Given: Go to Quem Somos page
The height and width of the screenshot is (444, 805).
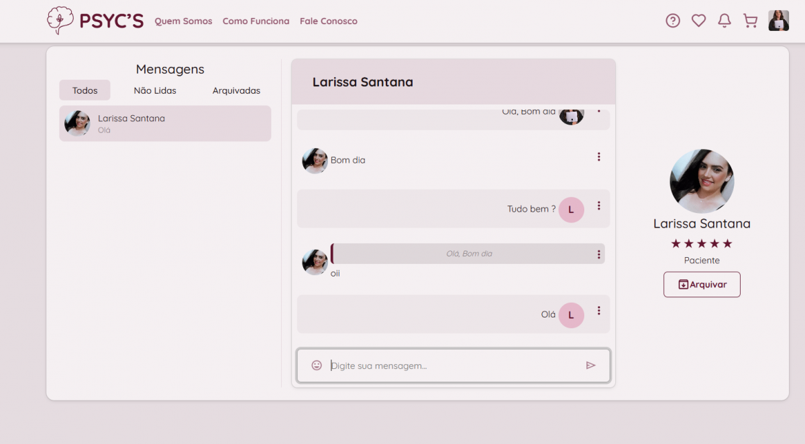Looking at the screenshot, I should [x=183, y=21].
